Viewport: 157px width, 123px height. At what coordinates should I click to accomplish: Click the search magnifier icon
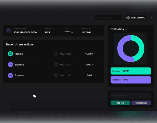(97, 18)
